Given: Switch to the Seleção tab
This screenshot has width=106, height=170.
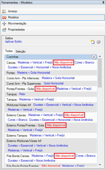Looking at the screenshot, I should click(20, 51).
